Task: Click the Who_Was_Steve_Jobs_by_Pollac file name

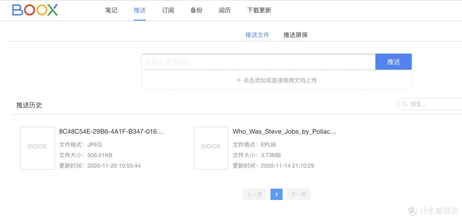Action: click(284, 132)
